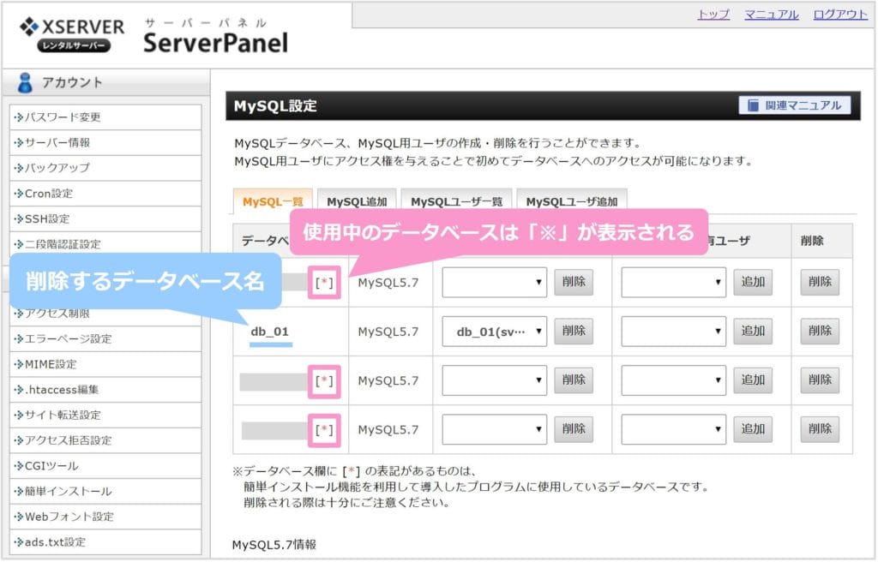Click the Account section person icon

click(x=25, y=83)
